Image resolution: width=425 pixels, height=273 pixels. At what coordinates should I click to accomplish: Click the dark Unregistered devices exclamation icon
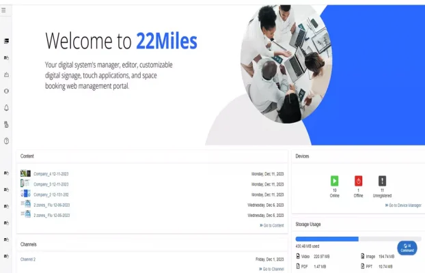pyautogui.click(x=382, y=181)
